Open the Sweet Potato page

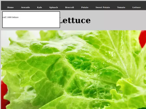coord(103,8)
